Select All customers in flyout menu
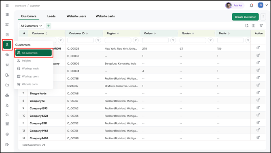This screenshot has height=153, width=271. 34,53
